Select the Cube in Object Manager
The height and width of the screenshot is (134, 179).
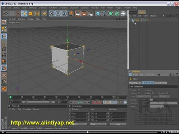tap(137, 20)
